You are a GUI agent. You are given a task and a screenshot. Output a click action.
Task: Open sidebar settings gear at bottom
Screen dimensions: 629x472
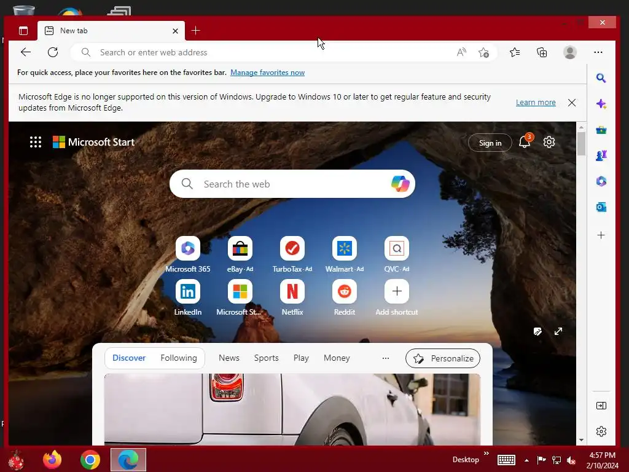coord(601,431)
